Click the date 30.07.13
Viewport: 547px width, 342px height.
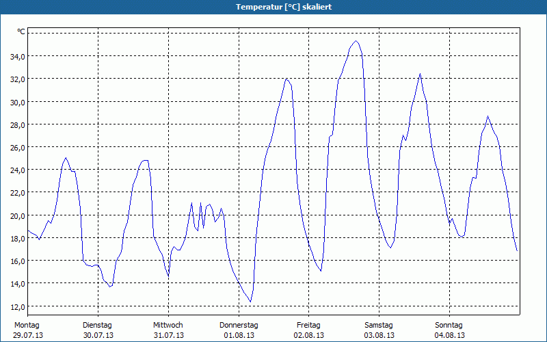98,335
